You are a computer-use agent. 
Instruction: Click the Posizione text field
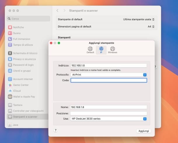point(109,113)
